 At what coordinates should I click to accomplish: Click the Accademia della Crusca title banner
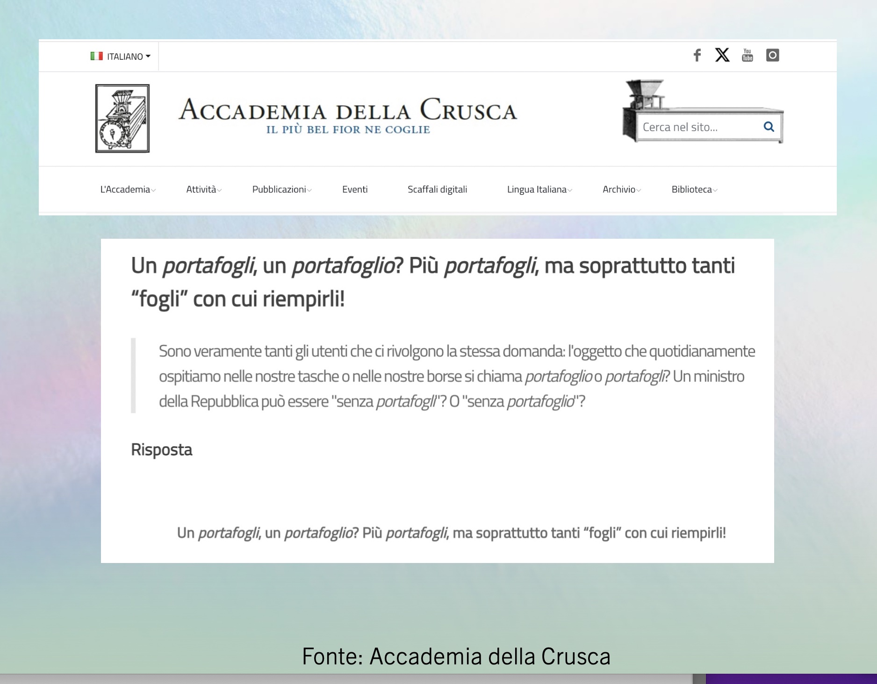348,115
